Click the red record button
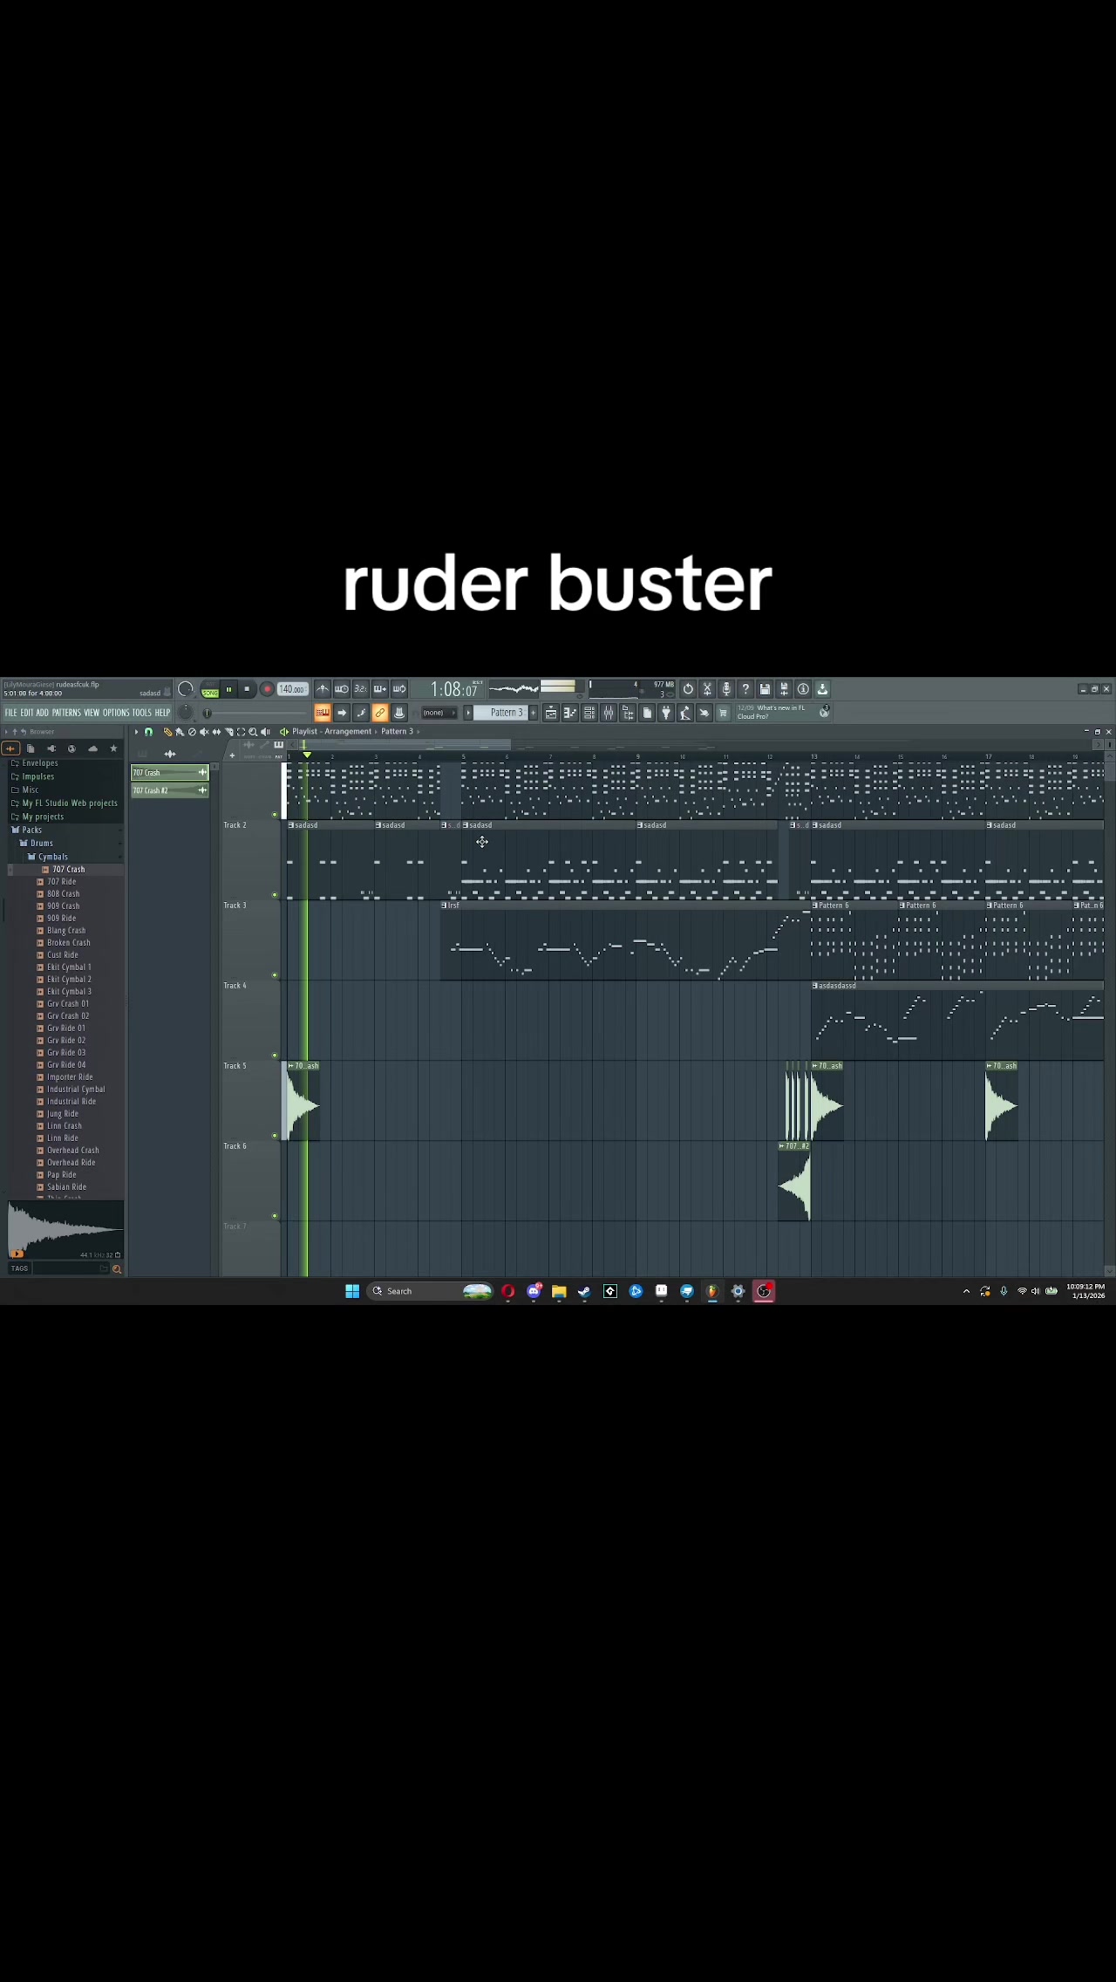This screenshot has height=1982, width=1116. [267, 689]
